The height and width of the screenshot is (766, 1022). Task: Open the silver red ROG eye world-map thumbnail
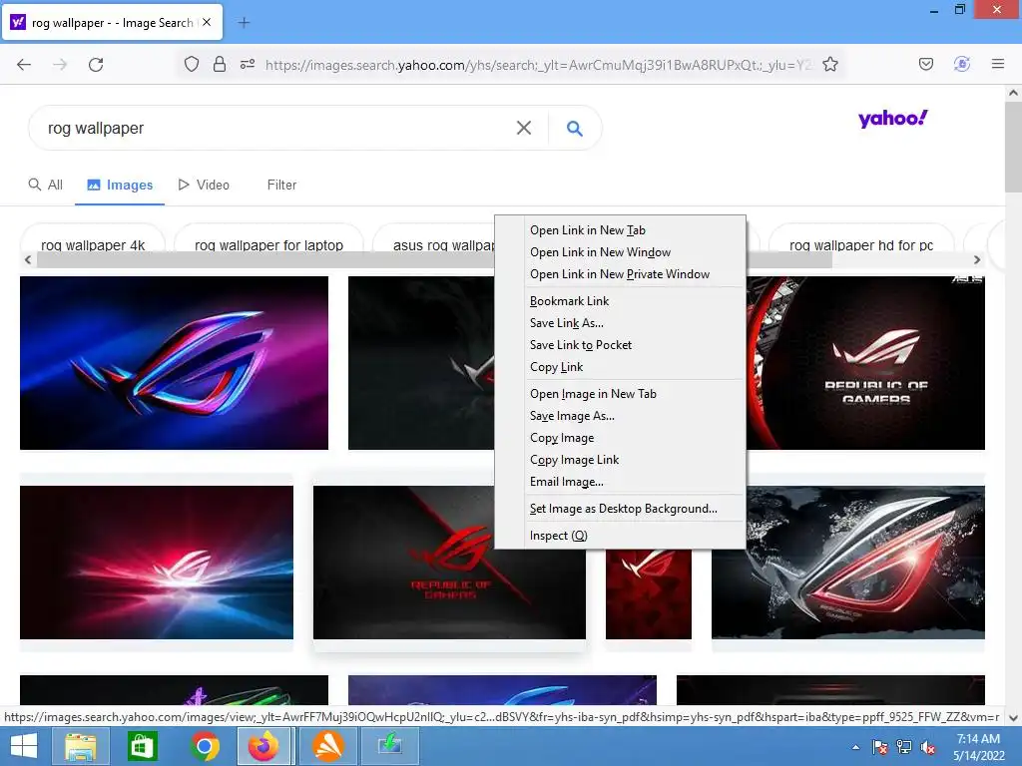[848, 563]
